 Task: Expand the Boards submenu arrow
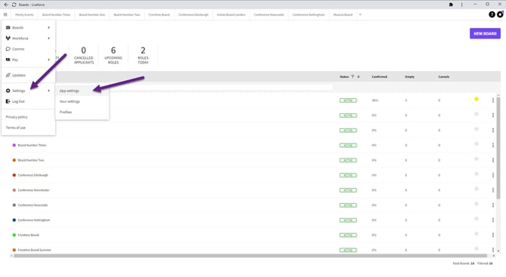point(49,28)
